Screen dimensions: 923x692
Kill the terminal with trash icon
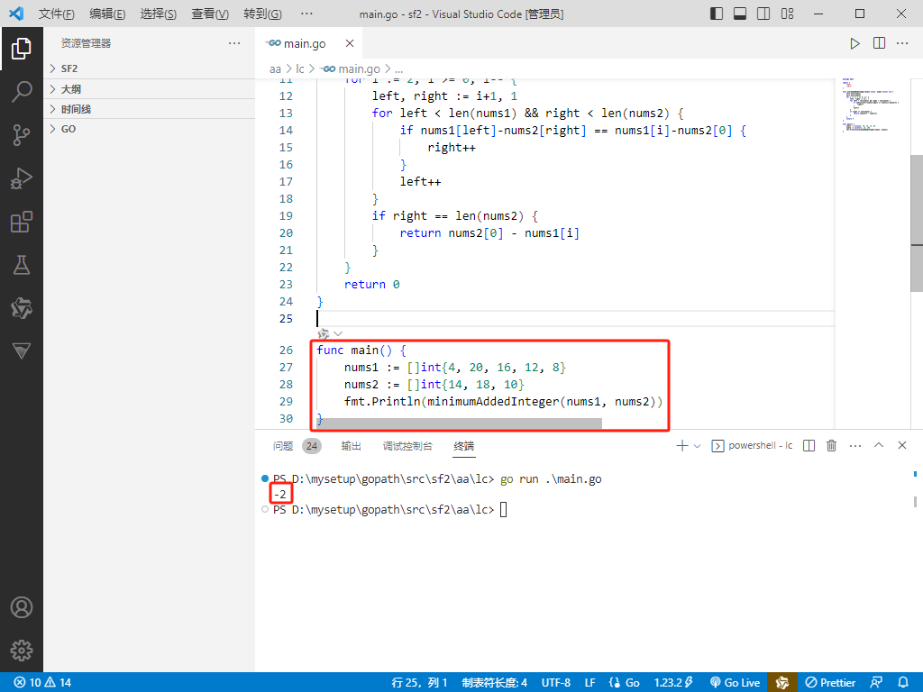point(831,445)
